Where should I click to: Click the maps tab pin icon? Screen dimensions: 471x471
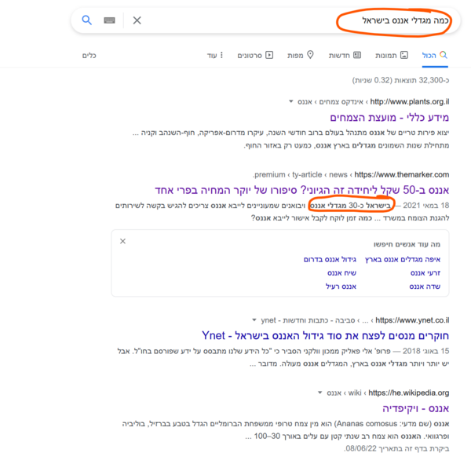310,55
